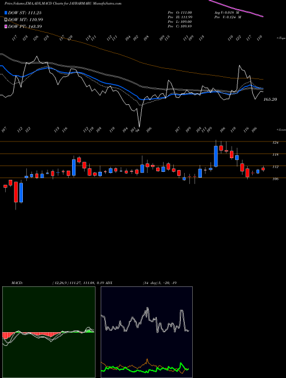Screen dimensions: 286x378
Task: Click the magenta DOW PT legend swatch
Action: (6, 26)
